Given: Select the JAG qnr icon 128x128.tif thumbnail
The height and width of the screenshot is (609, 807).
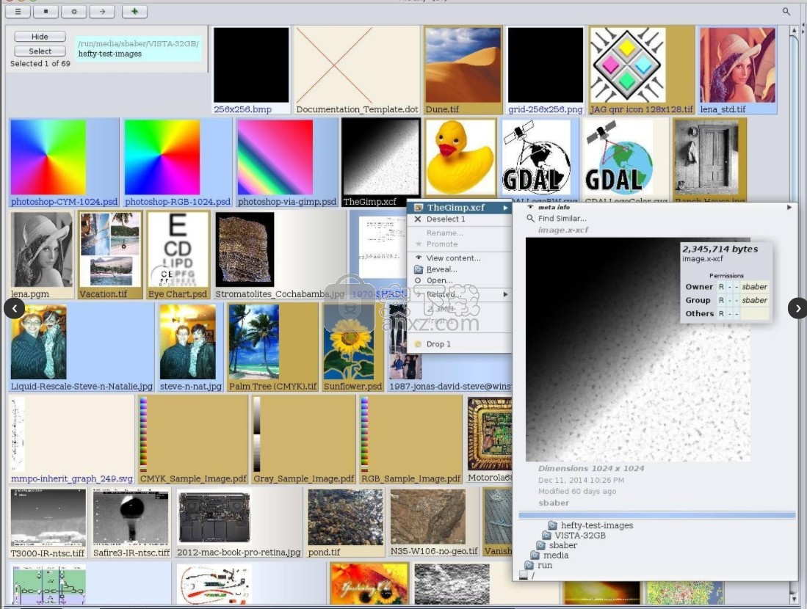Looking at the screenshot, I should [x=628, y=65].
